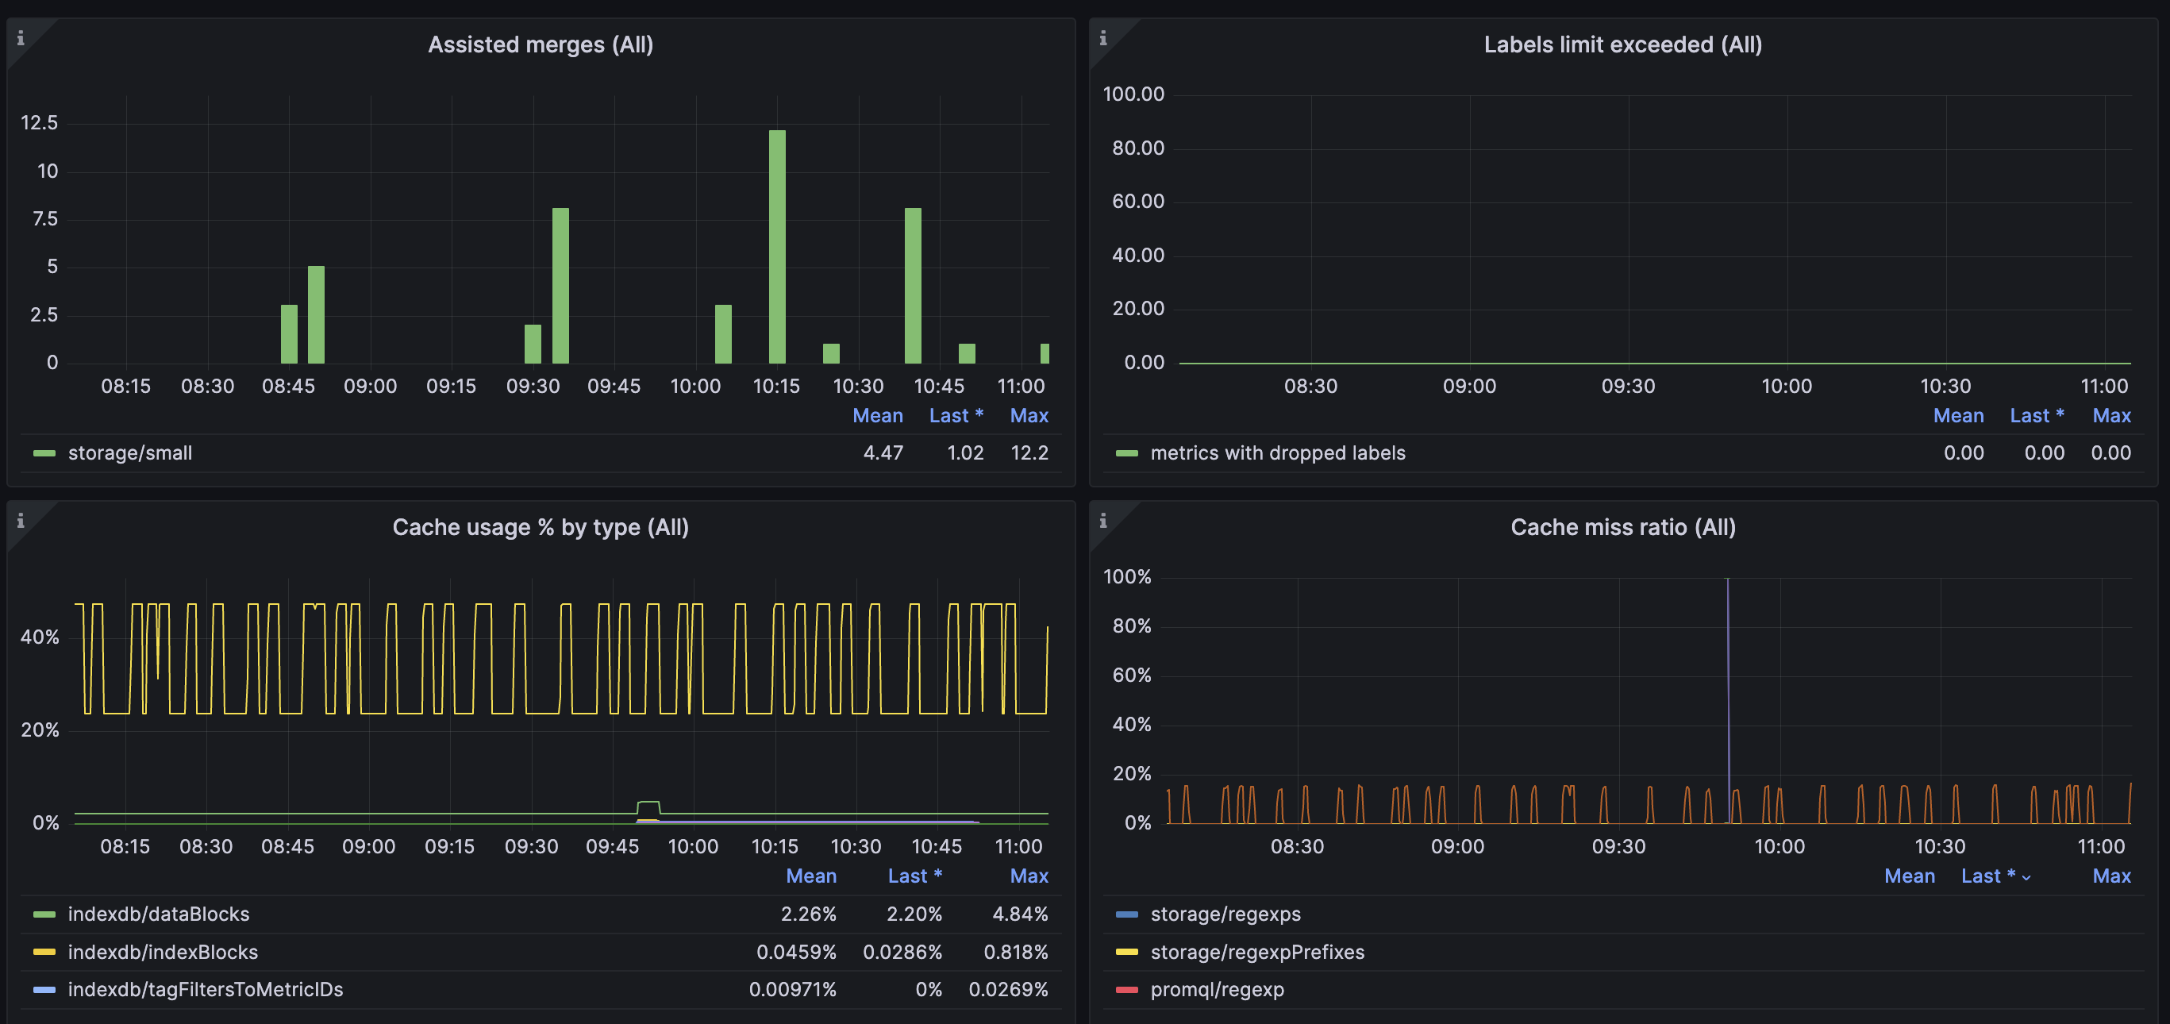Open Assisted merges panel title menu

[x=540, y=44]
